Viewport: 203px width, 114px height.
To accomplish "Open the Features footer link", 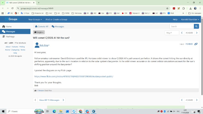I will 15,47.
